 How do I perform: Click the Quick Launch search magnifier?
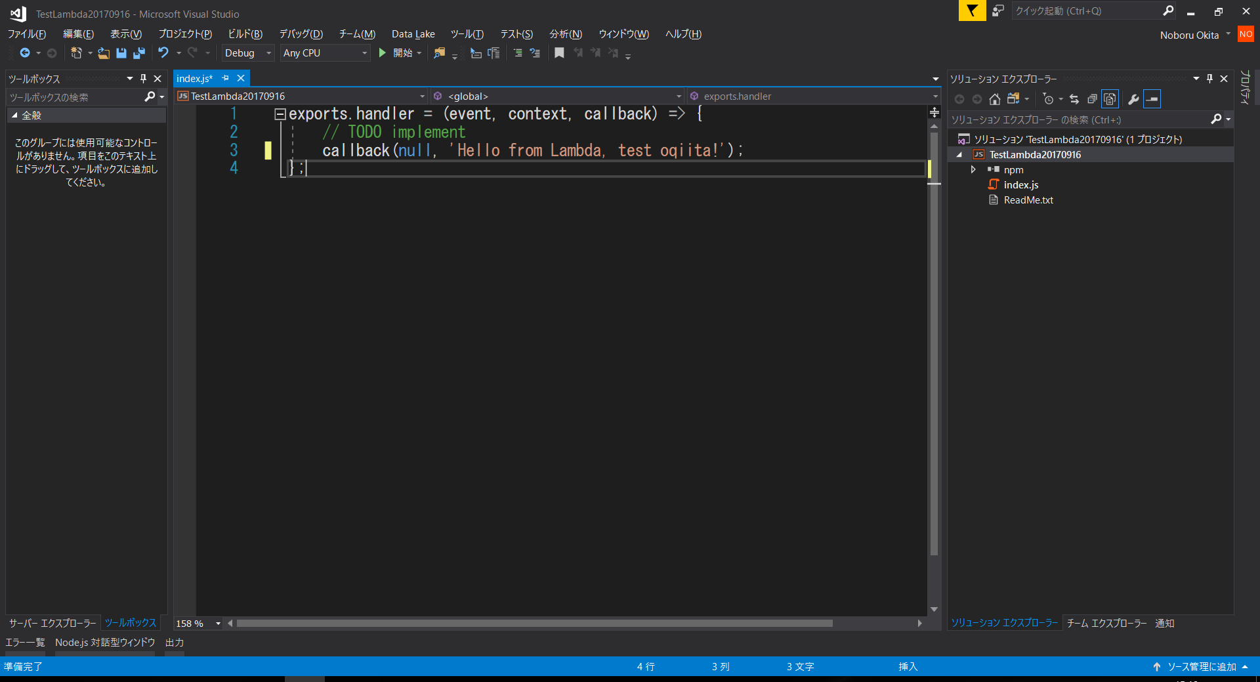(x=1168, y=11)
